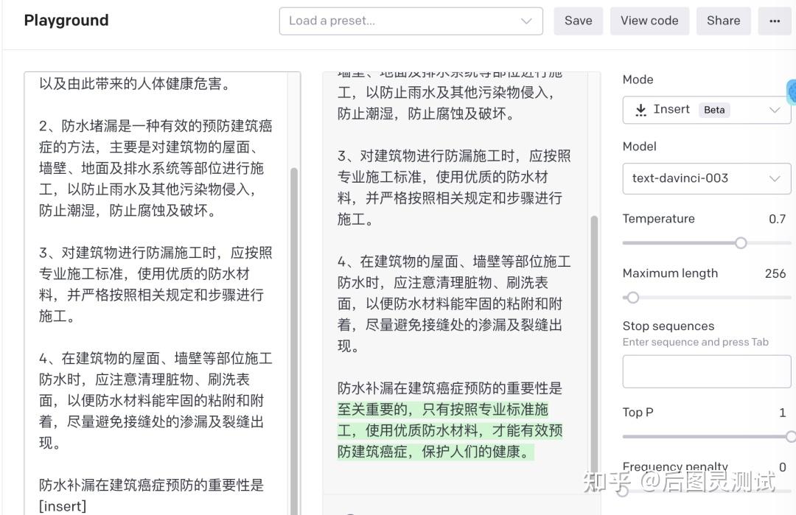Click the chevron on the Load a preset field
Image resolution: width=796 pixels, height=515 pixels.
click(526, 21)
